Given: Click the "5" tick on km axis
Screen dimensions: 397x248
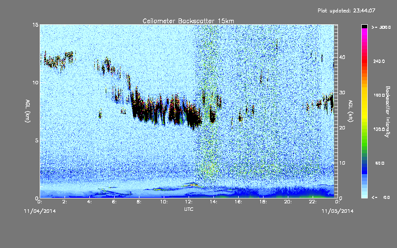Looking at the screenshot, I should [x=36, y=140].
